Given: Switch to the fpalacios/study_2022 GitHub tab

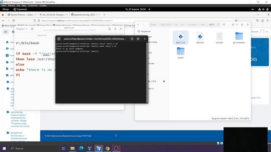Looking at the screenshot, I should click(x=86, y=15).
